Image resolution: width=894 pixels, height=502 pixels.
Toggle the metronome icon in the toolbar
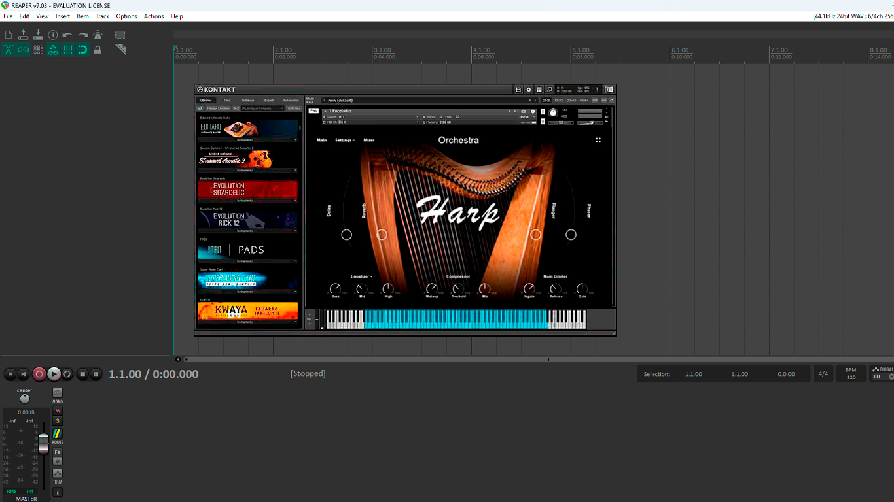[x=98, y=35]
